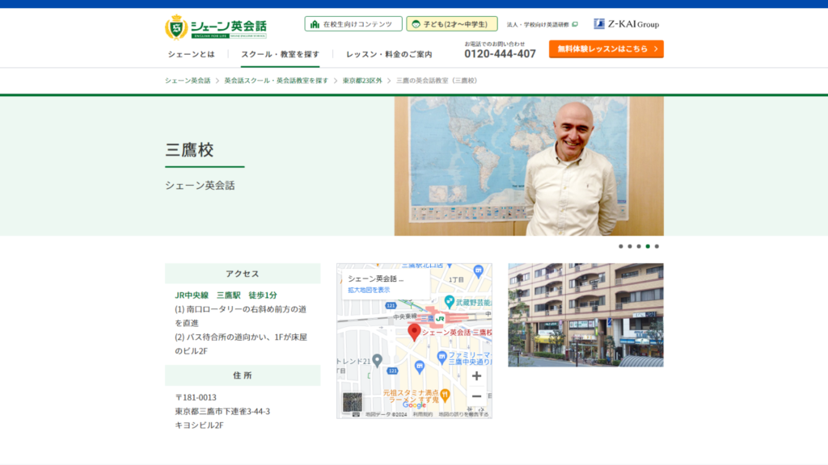Select the fourth (active) carousel dot
Screen dimensions: 828x465
(x=648, y=246)
